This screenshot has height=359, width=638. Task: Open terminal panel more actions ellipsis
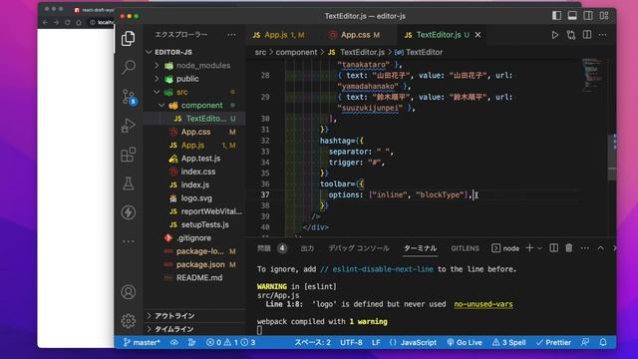pyautogui.click(x=585, y=248)
